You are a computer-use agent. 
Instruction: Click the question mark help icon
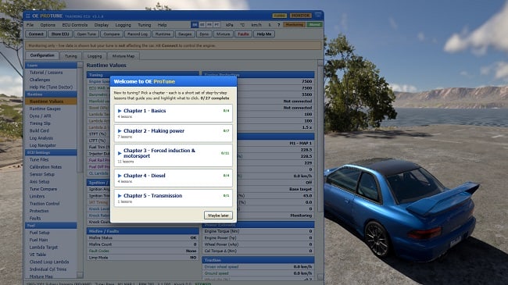pyautogui.click(x=278, y=25)
